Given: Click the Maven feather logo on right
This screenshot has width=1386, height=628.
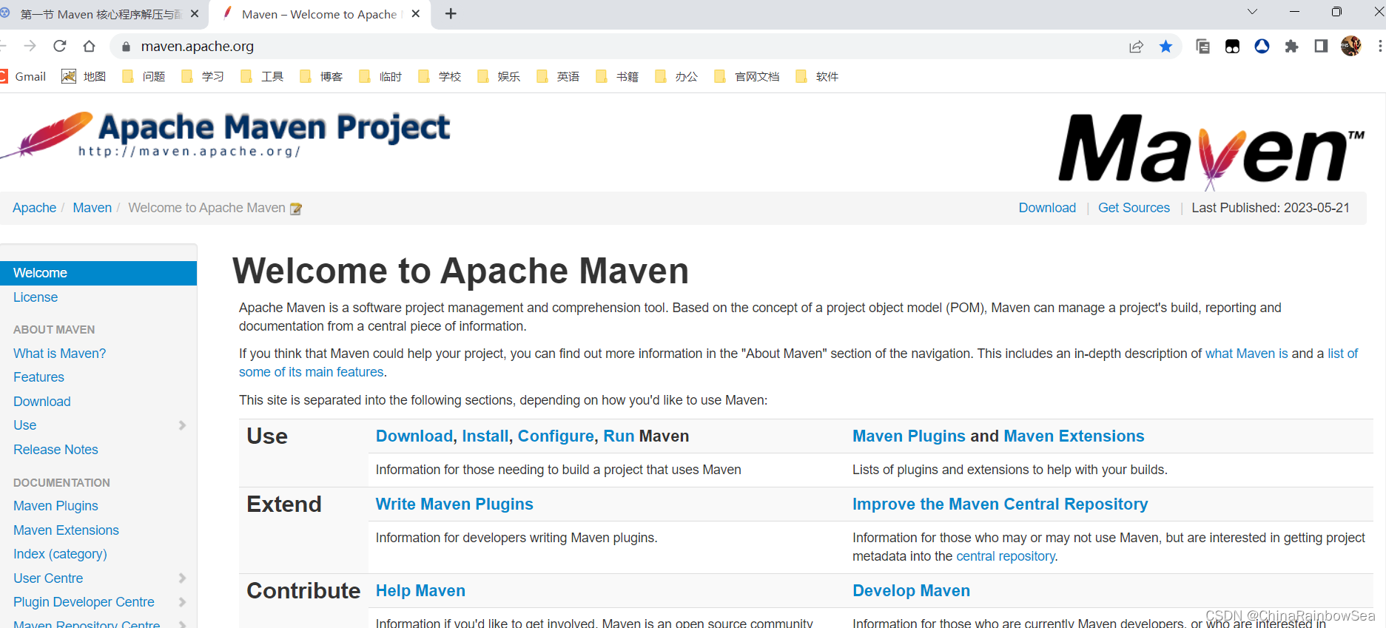Looking at the screenshot, I should point(1211,152).
